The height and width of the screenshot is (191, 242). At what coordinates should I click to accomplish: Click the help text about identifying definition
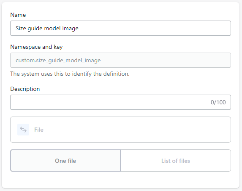70,74
